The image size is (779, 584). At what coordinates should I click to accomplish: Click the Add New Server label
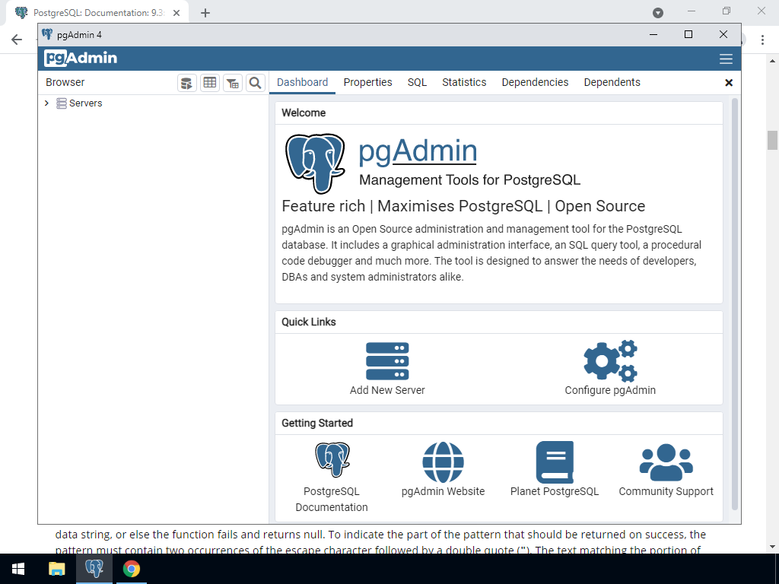(x=387, y=390)
